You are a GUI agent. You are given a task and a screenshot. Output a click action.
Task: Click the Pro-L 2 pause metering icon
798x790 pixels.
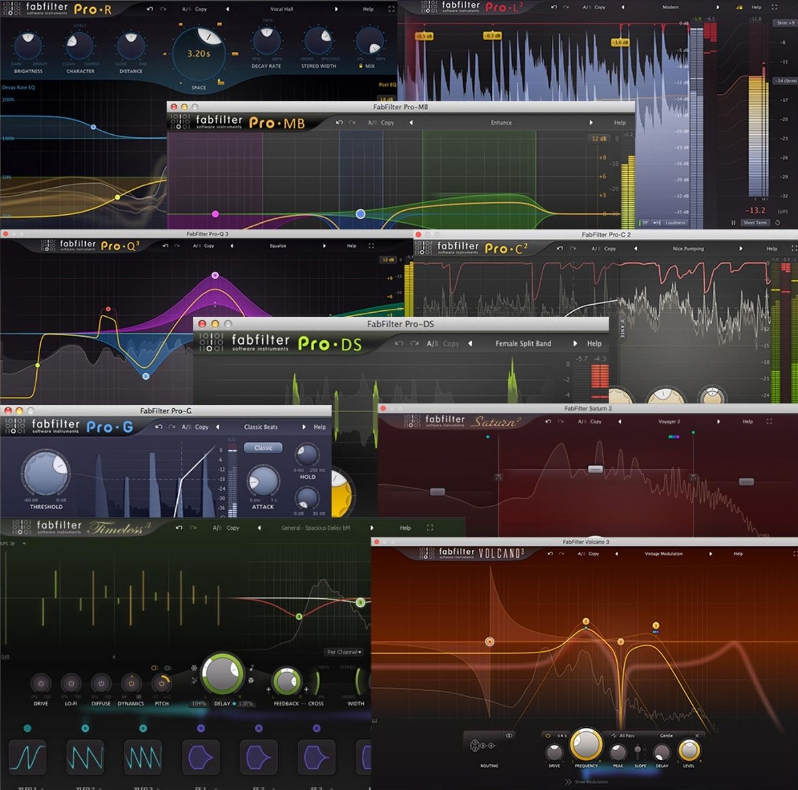tap(733, 222)
